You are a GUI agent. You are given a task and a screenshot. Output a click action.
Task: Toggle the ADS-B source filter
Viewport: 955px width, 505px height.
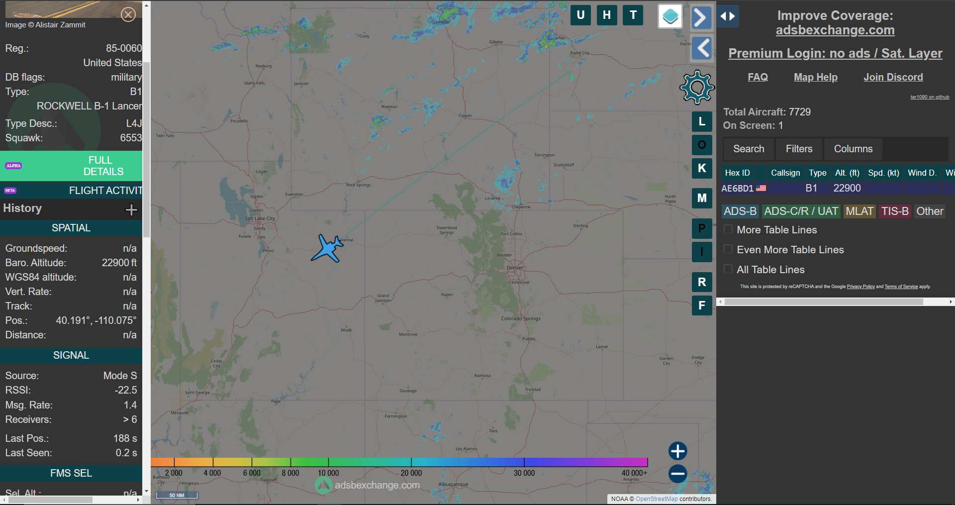[740, 211]
